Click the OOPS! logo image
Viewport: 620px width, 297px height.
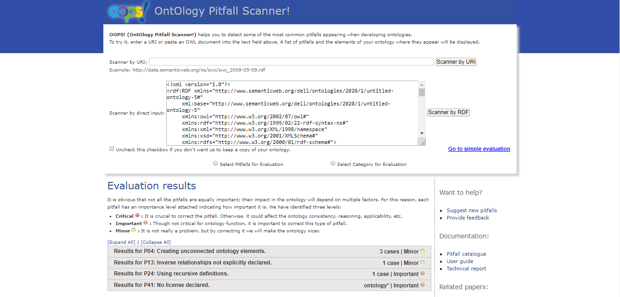(x=129, y=12)
